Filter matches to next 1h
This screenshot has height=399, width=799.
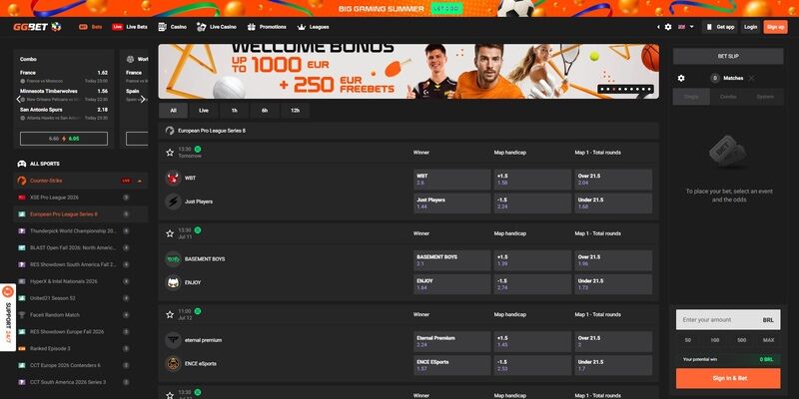pyautogui.click(x=235, y=111)
